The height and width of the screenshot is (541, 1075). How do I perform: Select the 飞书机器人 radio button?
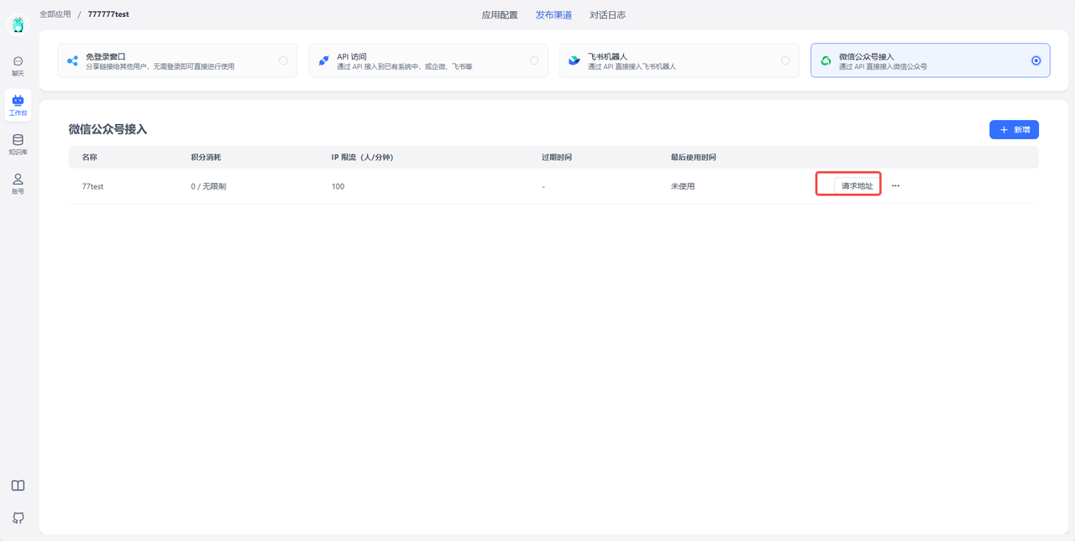pos(785,60)
